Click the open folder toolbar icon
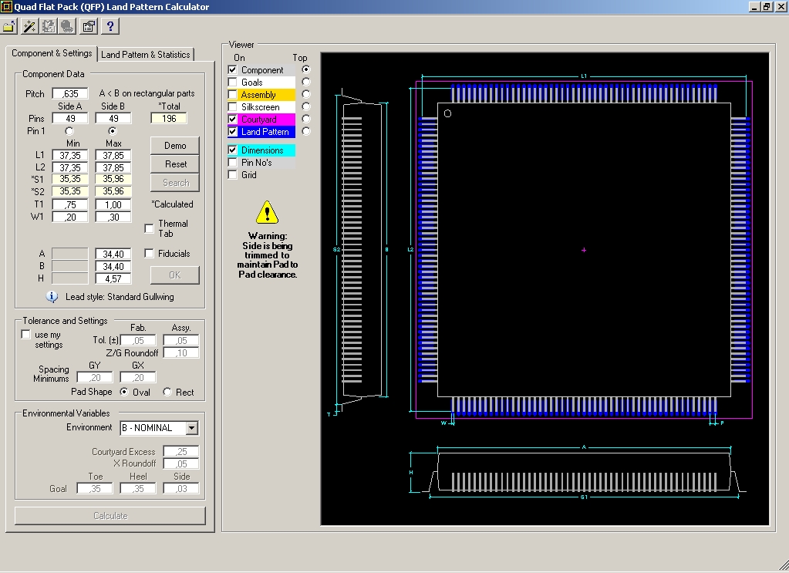789x573 pixels. 9,27
